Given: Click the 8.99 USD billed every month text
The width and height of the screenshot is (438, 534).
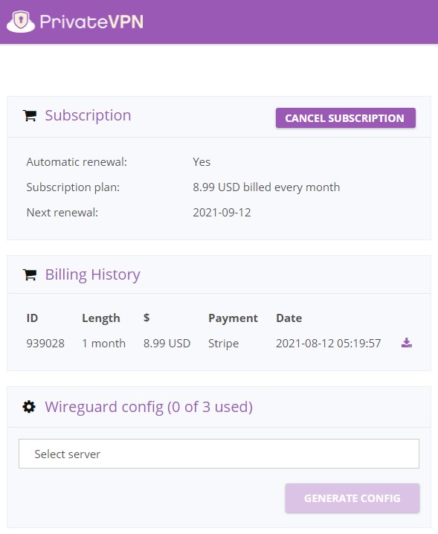Looking at the screenshot, I should [x=266, y=187].
